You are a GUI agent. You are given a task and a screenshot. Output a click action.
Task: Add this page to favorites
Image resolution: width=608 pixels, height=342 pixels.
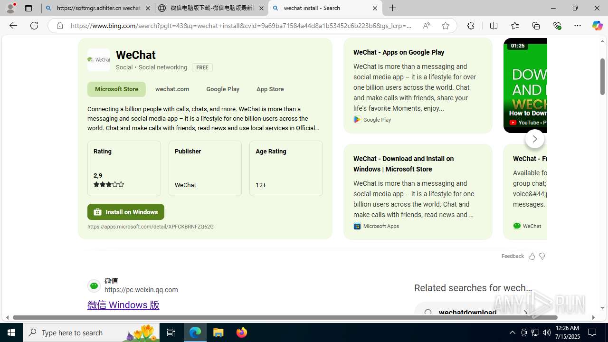(x=446, y=26)
